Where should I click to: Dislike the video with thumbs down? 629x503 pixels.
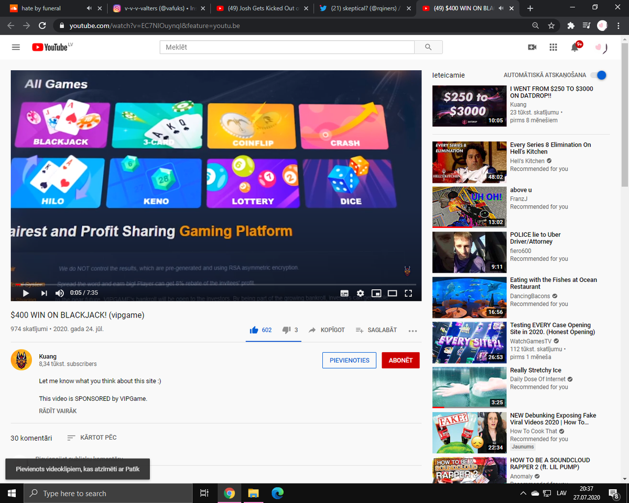290,330
